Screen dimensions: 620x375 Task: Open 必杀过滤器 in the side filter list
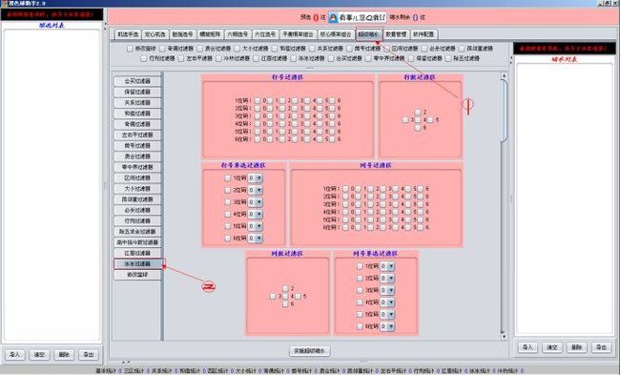(x=137, y=210)
